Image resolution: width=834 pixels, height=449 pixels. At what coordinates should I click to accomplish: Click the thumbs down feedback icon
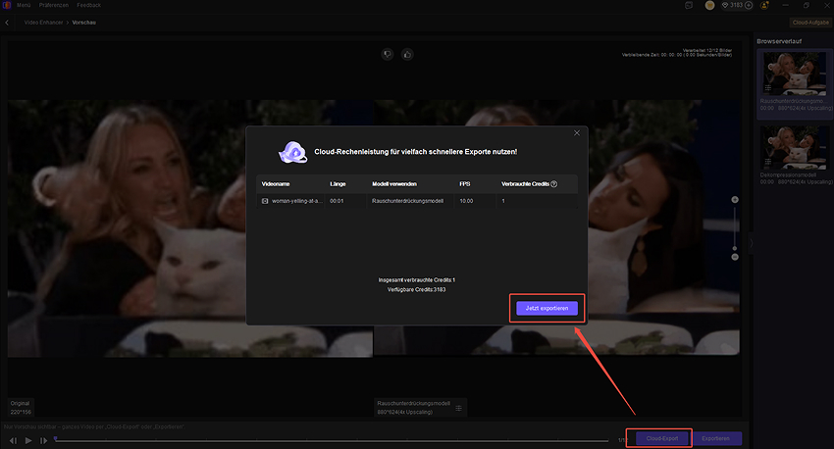pos(388,55)
